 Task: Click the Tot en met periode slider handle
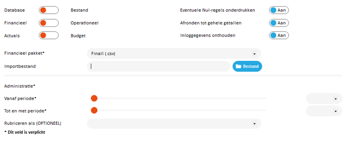(94, 110)
